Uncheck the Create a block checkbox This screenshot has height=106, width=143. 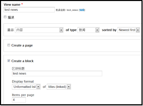point(9,61)
